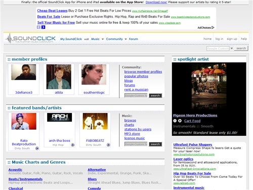Viewport: 253px width, 190px height.
Task: Click the southernlogic name link
Action: tap(94, 92)
